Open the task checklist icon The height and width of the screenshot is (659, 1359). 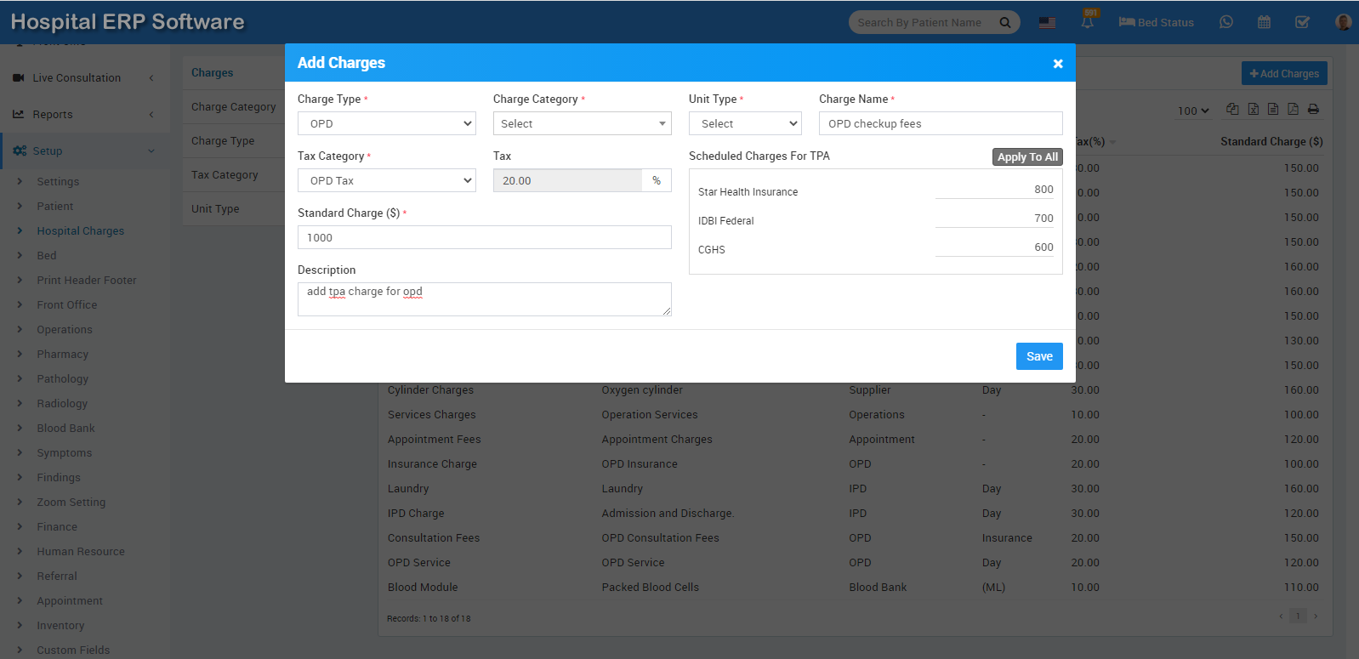click(1302, 22)
